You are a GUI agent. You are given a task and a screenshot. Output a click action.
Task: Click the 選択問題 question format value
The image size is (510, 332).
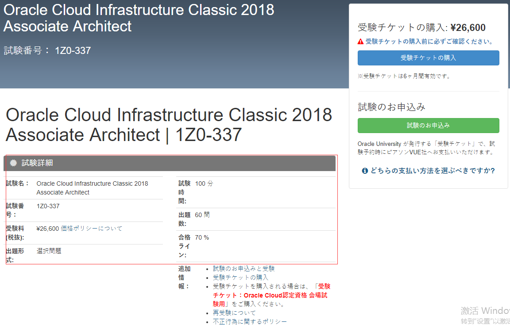click(x=49, y=251)
